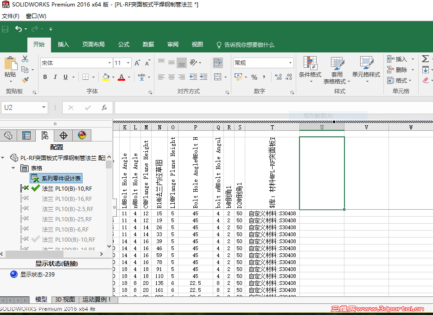Click the Cut scissors icon
This screenshot has width=433, height=315.
[x=25, y=59]
